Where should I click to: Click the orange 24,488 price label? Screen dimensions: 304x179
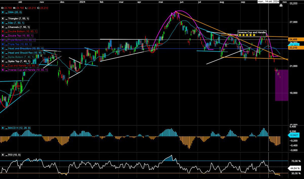[296, 39]
